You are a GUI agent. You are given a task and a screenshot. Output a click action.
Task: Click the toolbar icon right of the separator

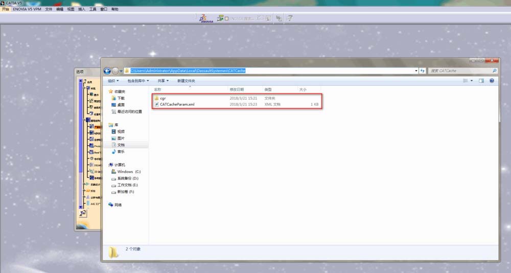279,18
